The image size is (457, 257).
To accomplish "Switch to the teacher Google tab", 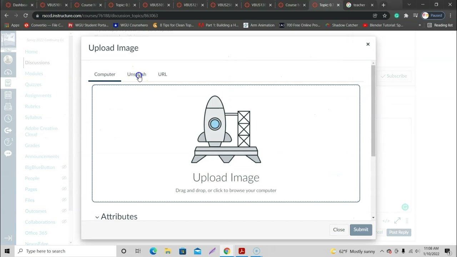I will [360, 5].
